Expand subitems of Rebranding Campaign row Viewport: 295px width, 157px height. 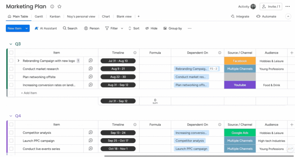pyautogui.click(x=18, y=61)
